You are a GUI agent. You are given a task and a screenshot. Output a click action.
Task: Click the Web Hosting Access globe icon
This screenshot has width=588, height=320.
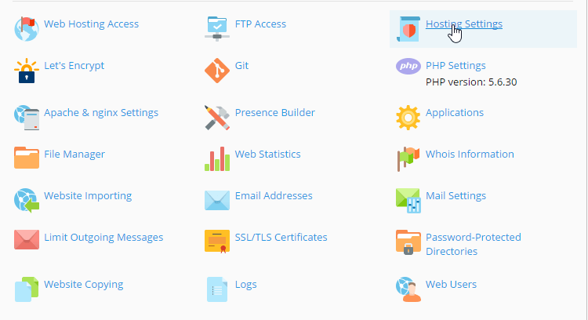pyautogui.click(x=27, y=29)
